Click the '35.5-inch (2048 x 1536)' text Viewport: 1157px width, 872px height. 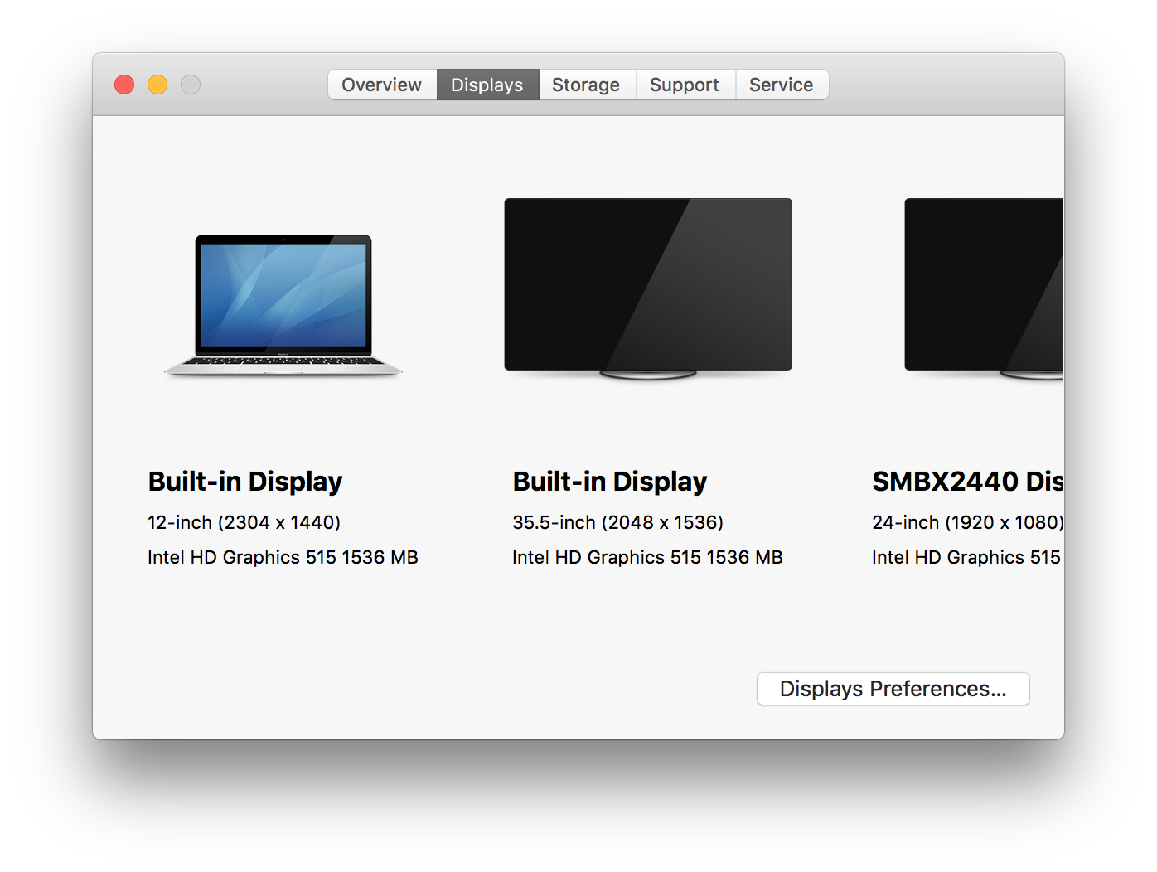pos(618,523)
